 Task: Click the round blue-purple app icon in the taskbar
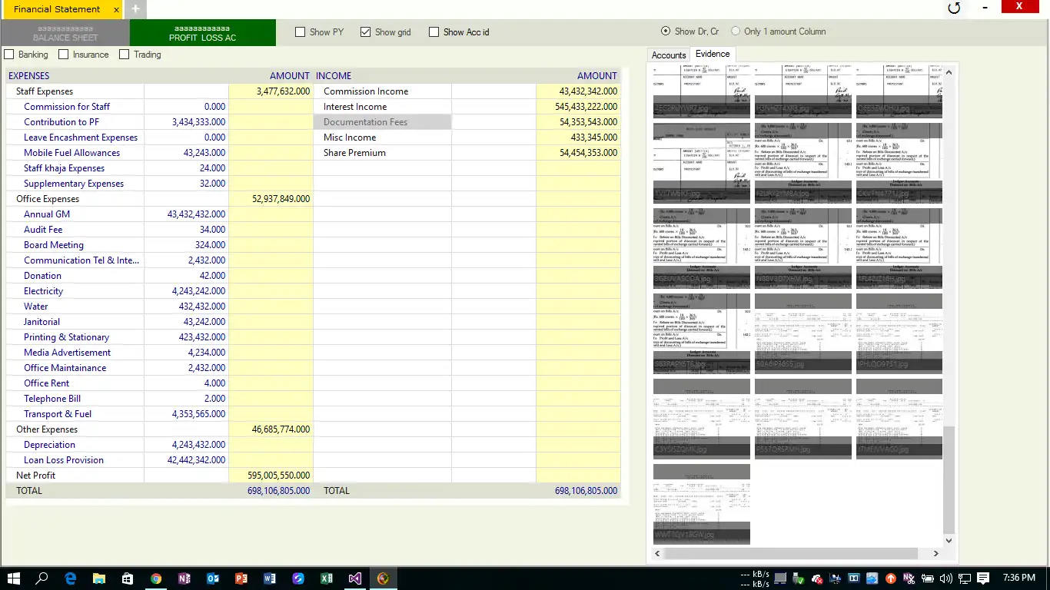click(297, 578)
